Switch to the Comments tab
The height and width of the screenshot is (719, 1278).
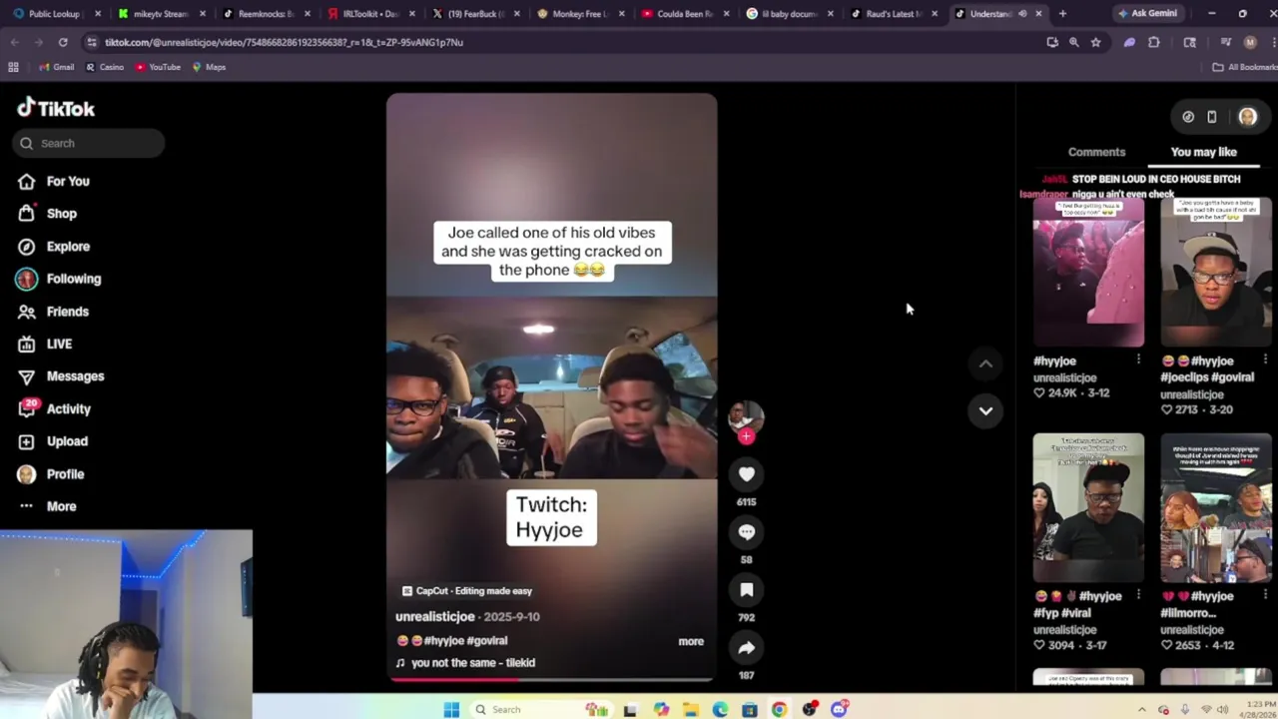pyautogui.click(x=1096, y=152)
